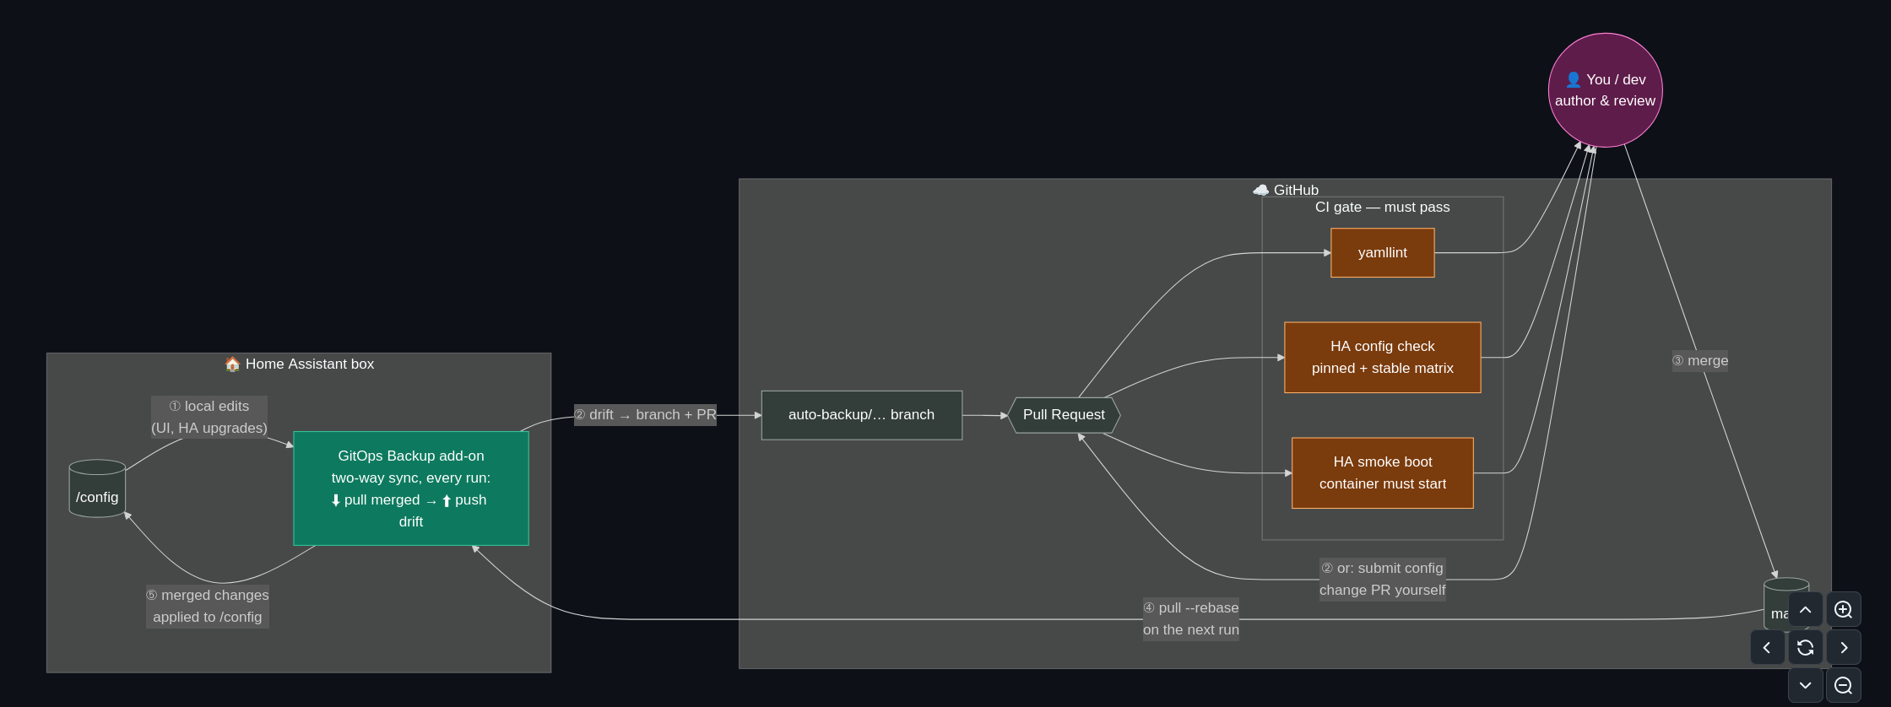Pan the diagram left
1891x707 pixels.
(x=1767, y=648)
